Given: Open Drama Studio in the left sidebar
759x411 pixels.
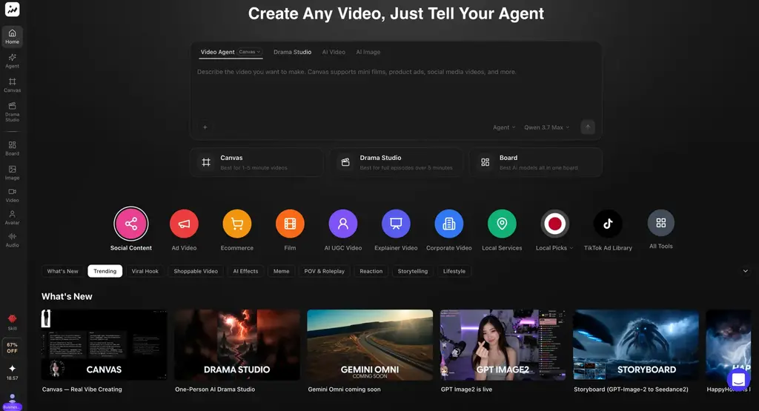Looking at the screenshot, I should 12,112.
